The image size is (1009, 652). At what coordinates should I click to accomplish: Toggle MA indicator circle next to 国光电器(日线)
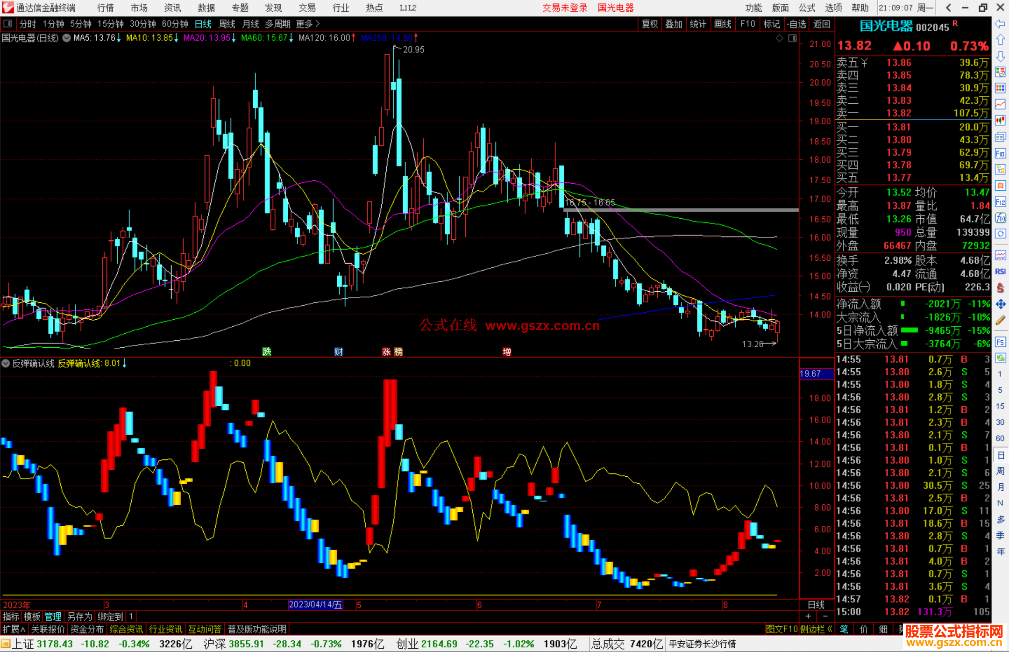pyautogui.click(x=66, y=38)
